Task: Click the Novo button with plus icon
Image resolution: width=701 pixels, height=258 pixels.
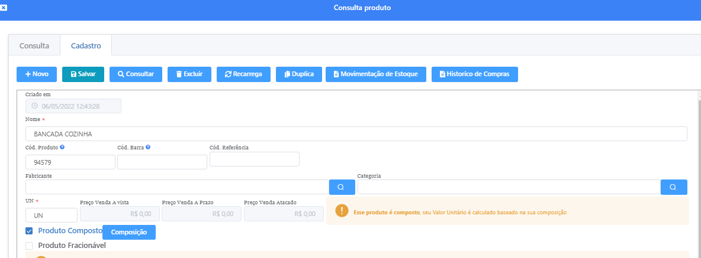Action: [x=37, y=74]
